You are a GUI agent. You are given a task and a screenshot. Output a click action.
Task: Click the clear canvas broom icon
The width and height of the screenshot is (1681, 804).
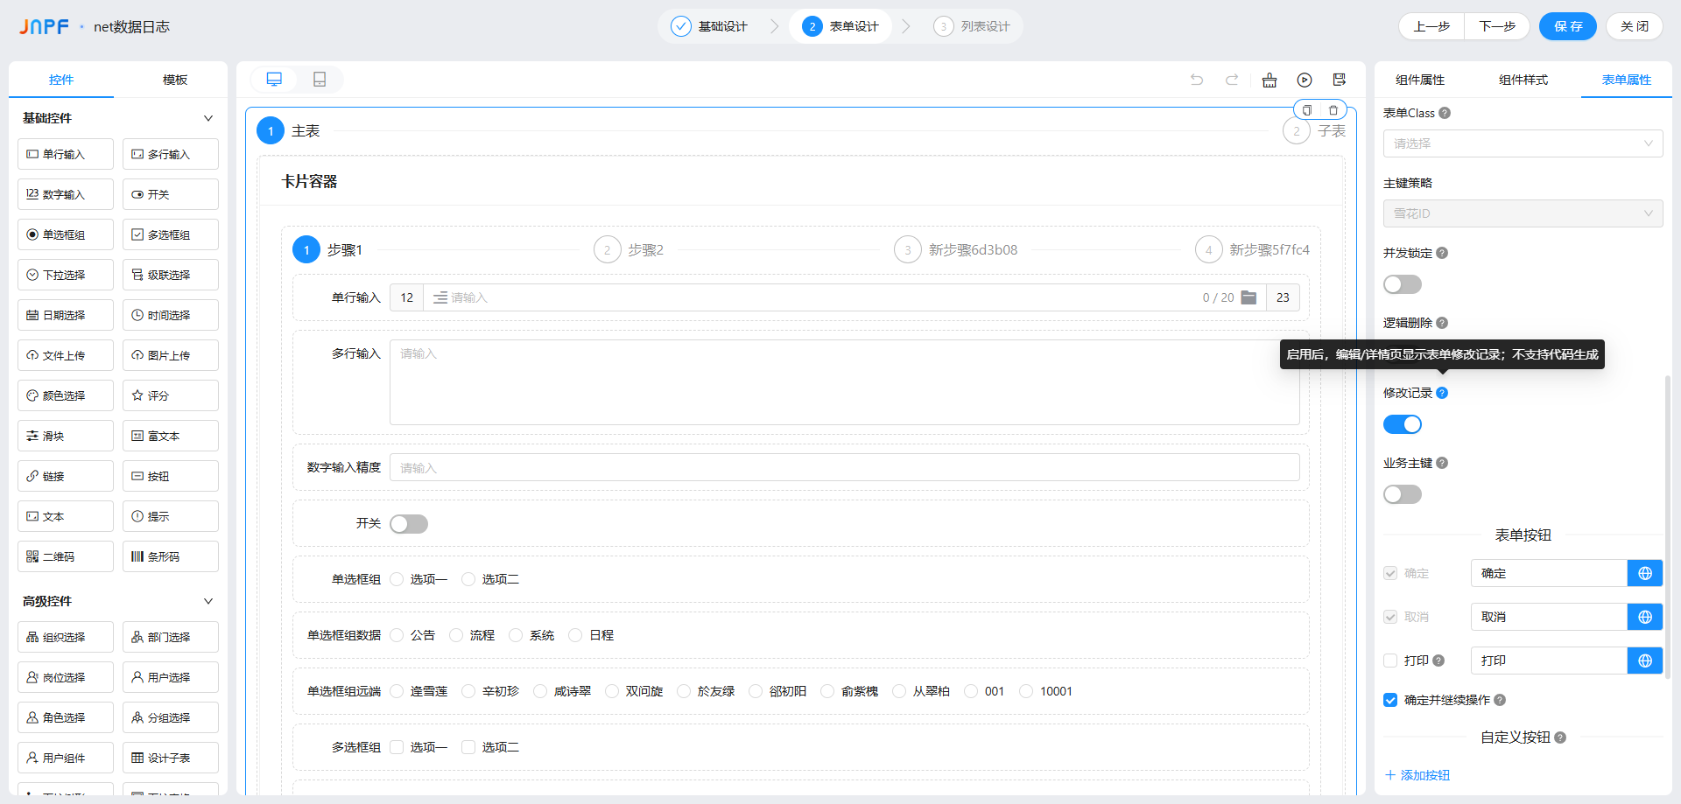point(1270,80)
